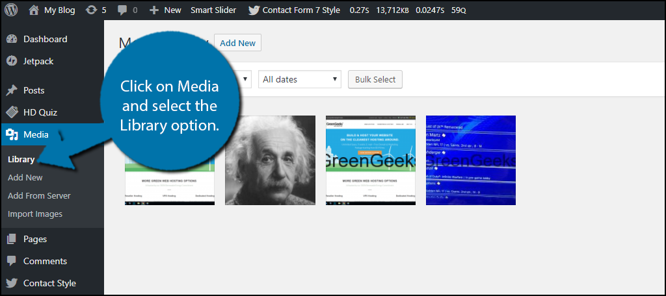The image size is (666, 296).
Task: Select the Einstein portrait thumbnail
Action: tap(270, 160)
